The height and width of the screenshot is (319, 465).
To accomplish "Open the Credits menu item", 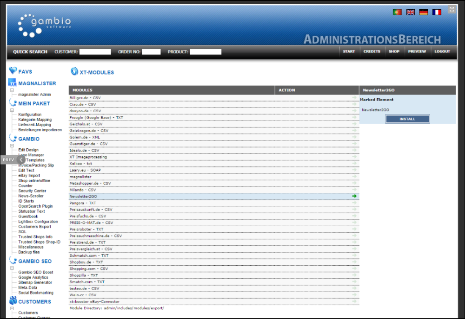I will 372,51.
